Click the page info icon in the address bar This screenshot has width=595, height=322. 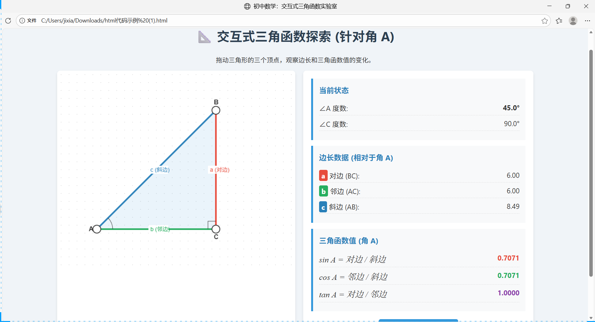[x=22, y=21]
